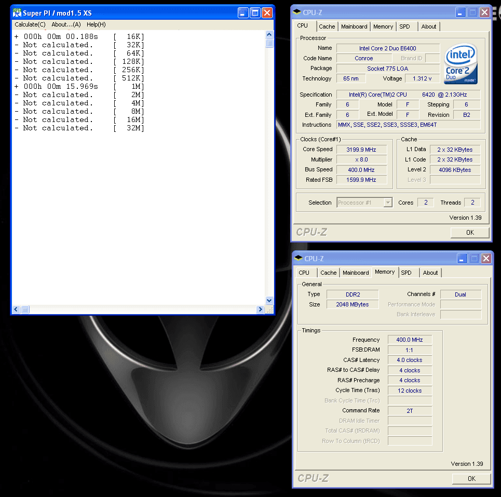Open About tab in bottom CPU-Z window
The width and height of the screenshot is (501, 497).
430,273
